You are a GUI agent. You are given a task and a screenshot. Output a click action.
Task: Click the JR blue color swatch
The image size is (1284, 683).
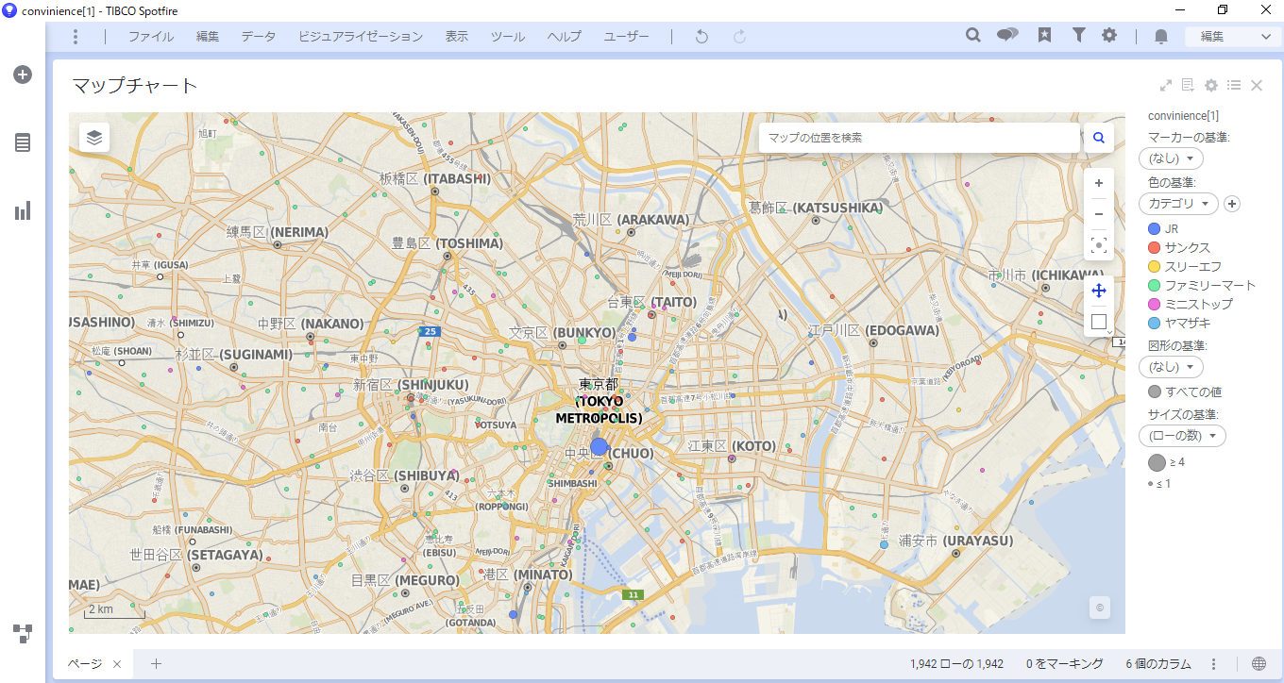point(1154,229)
